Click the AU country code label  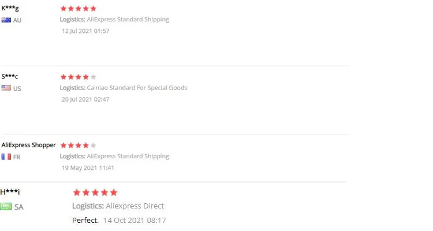17,20
